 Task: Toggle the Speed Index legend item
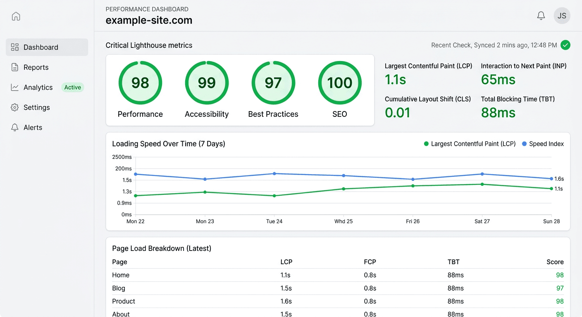pyautogui.click(x=543, y=144)
